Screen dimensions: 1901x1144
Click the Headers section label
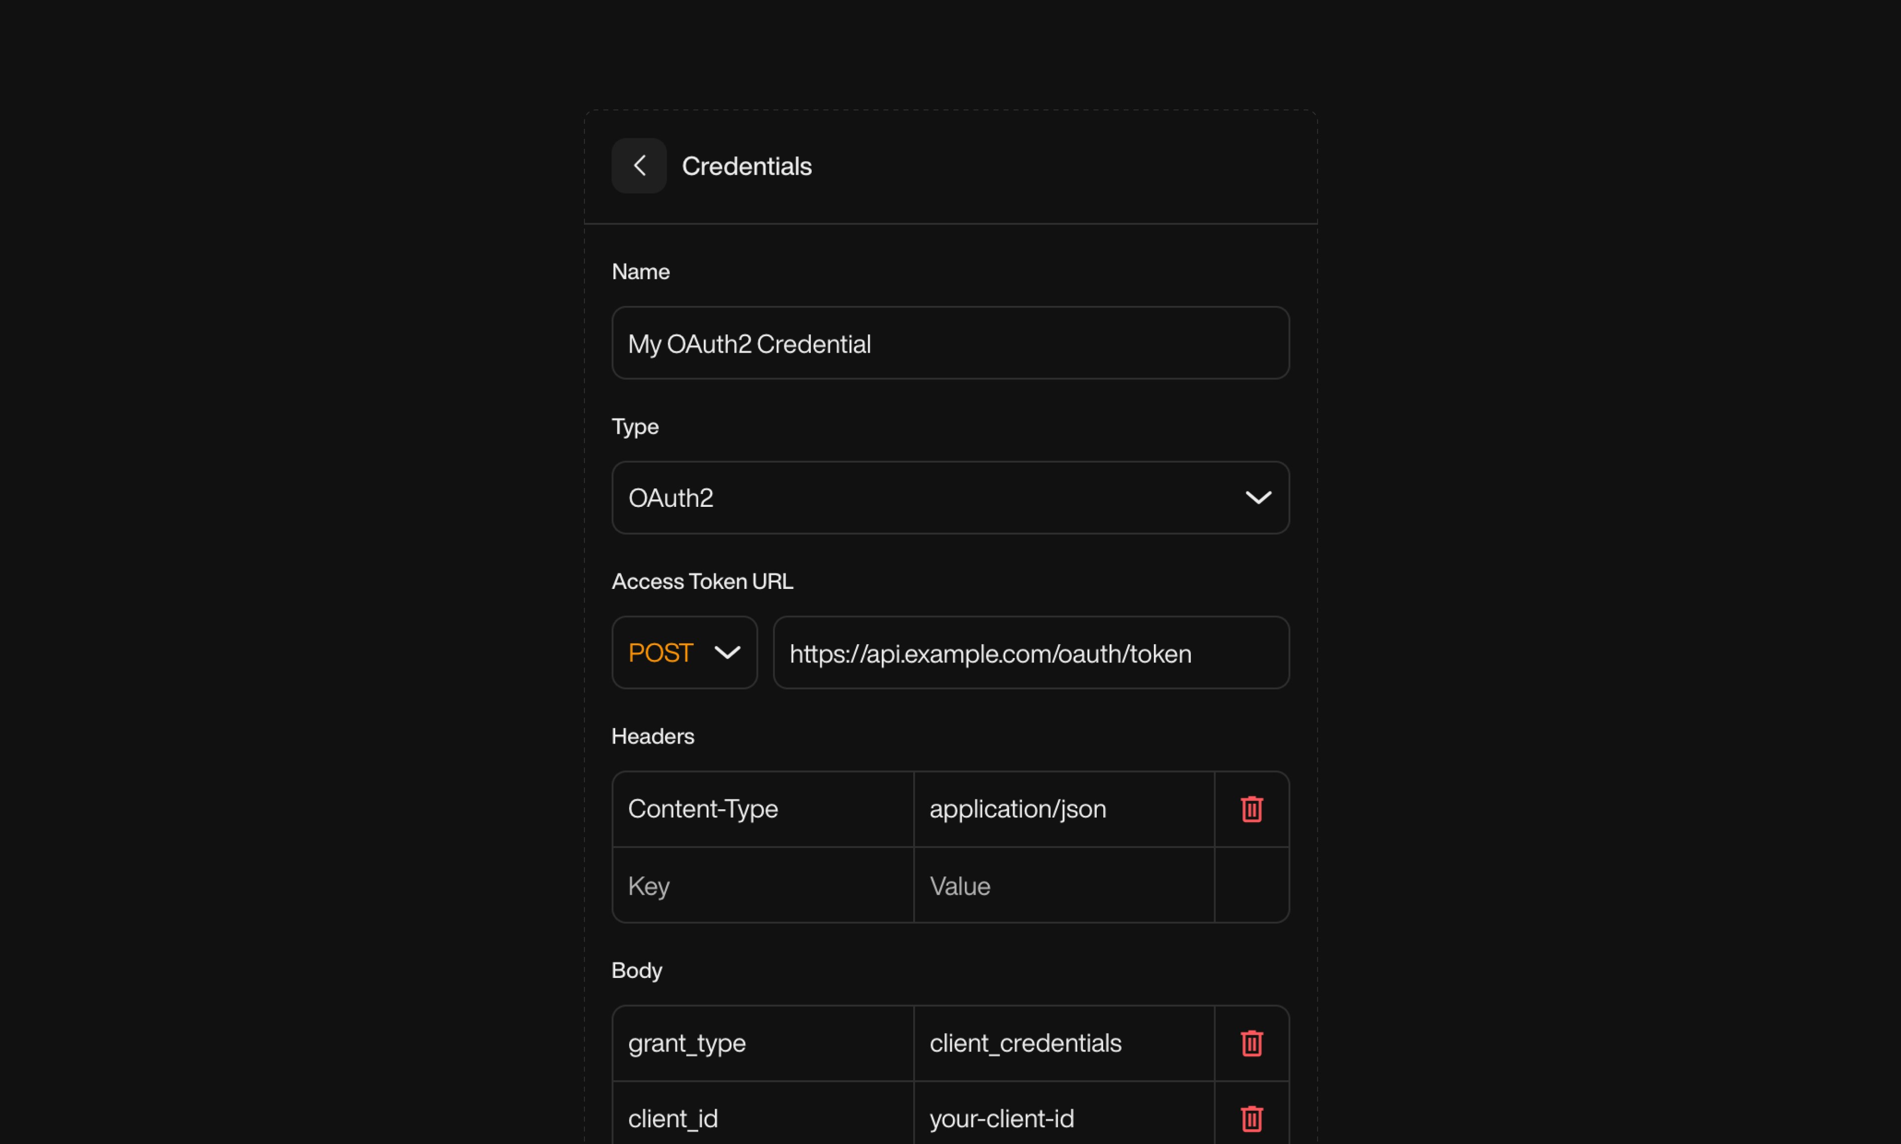652,736
